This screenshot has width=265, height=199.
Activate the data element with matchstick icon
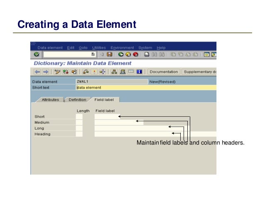tap(94, 72)
